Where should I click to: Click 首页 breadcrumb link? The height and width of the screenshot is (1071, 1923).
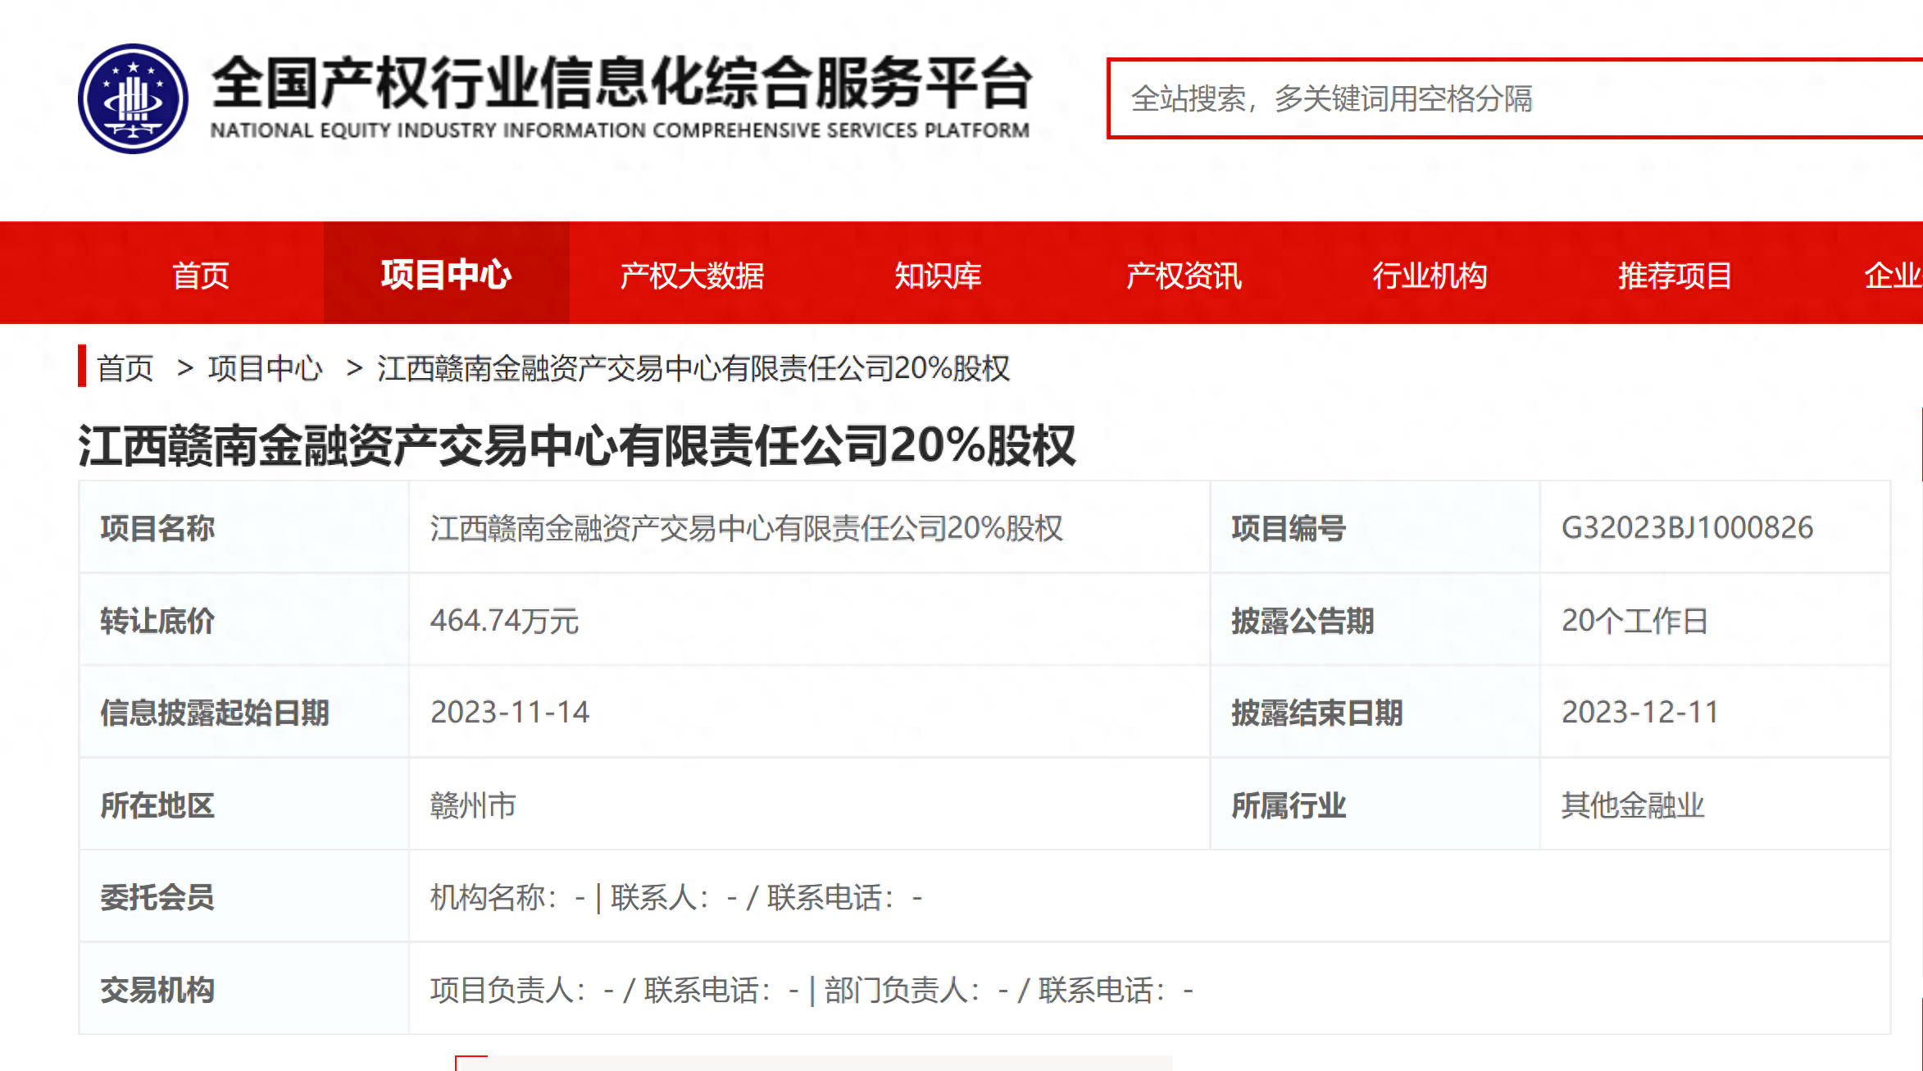click(125, 370)
